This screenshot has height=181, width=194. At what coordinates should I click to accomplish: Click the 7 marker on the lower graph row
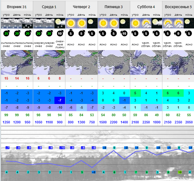coord(136,172)
